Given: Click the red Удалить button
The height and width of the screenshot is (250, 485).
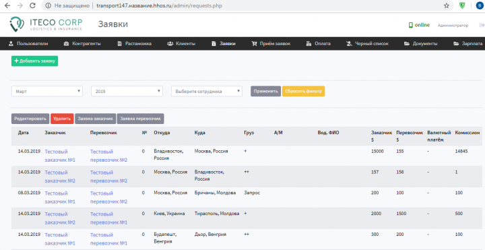Looking at the screenshot, I should 62,119.
